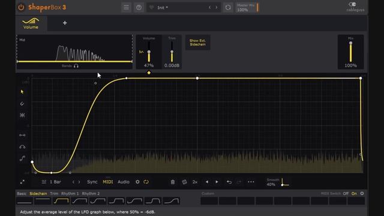Screen dimensions: 384x216
Task: Select the multi-point snap tool
Action: click(22, 115)
